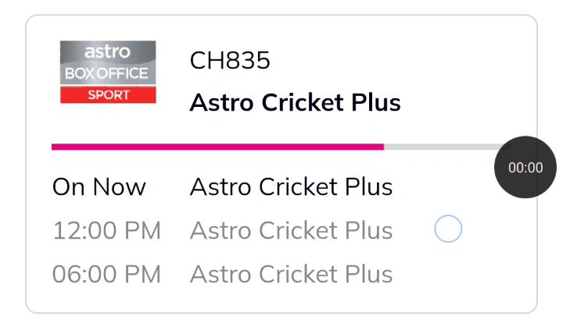Click the "astro" wordmark in channel logo
The height and width of the screenshot is (316, 563).
(107, 52)
